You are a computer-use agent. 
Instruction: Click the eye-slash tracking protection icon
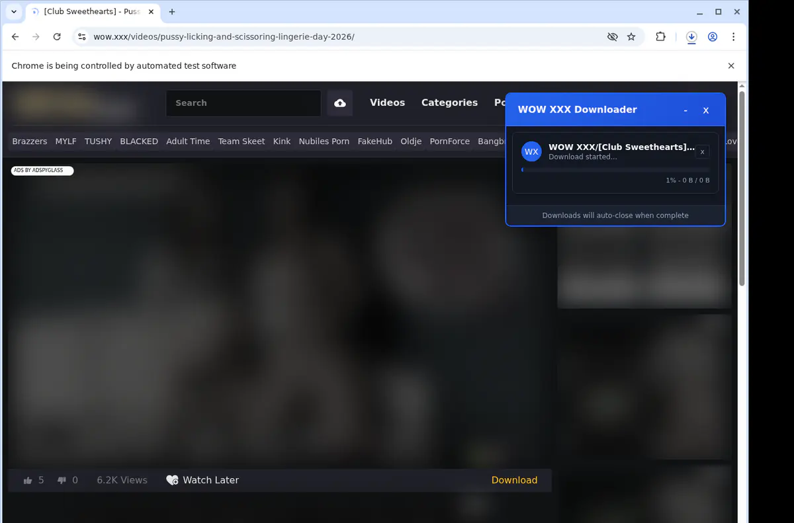[x=613, y=37]
